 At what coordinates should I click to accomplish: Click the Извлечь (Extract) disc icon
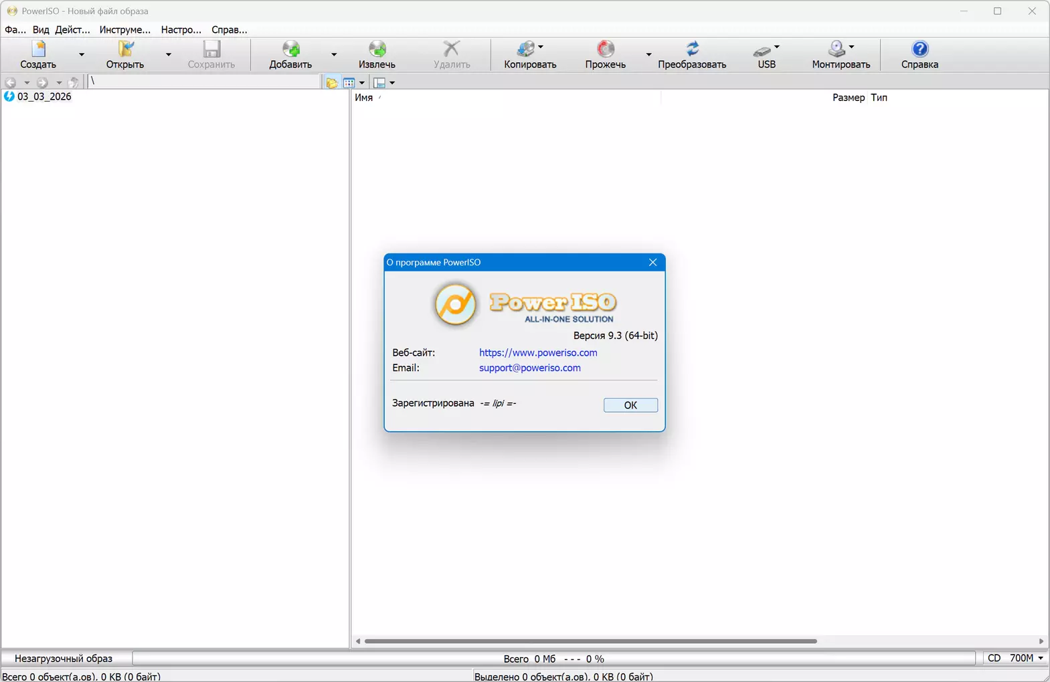click(x=377, y=49)
